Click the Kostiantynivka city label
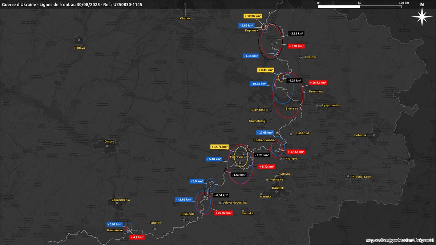The width and height of the screenshot is (436, 245). click(264, 140)
